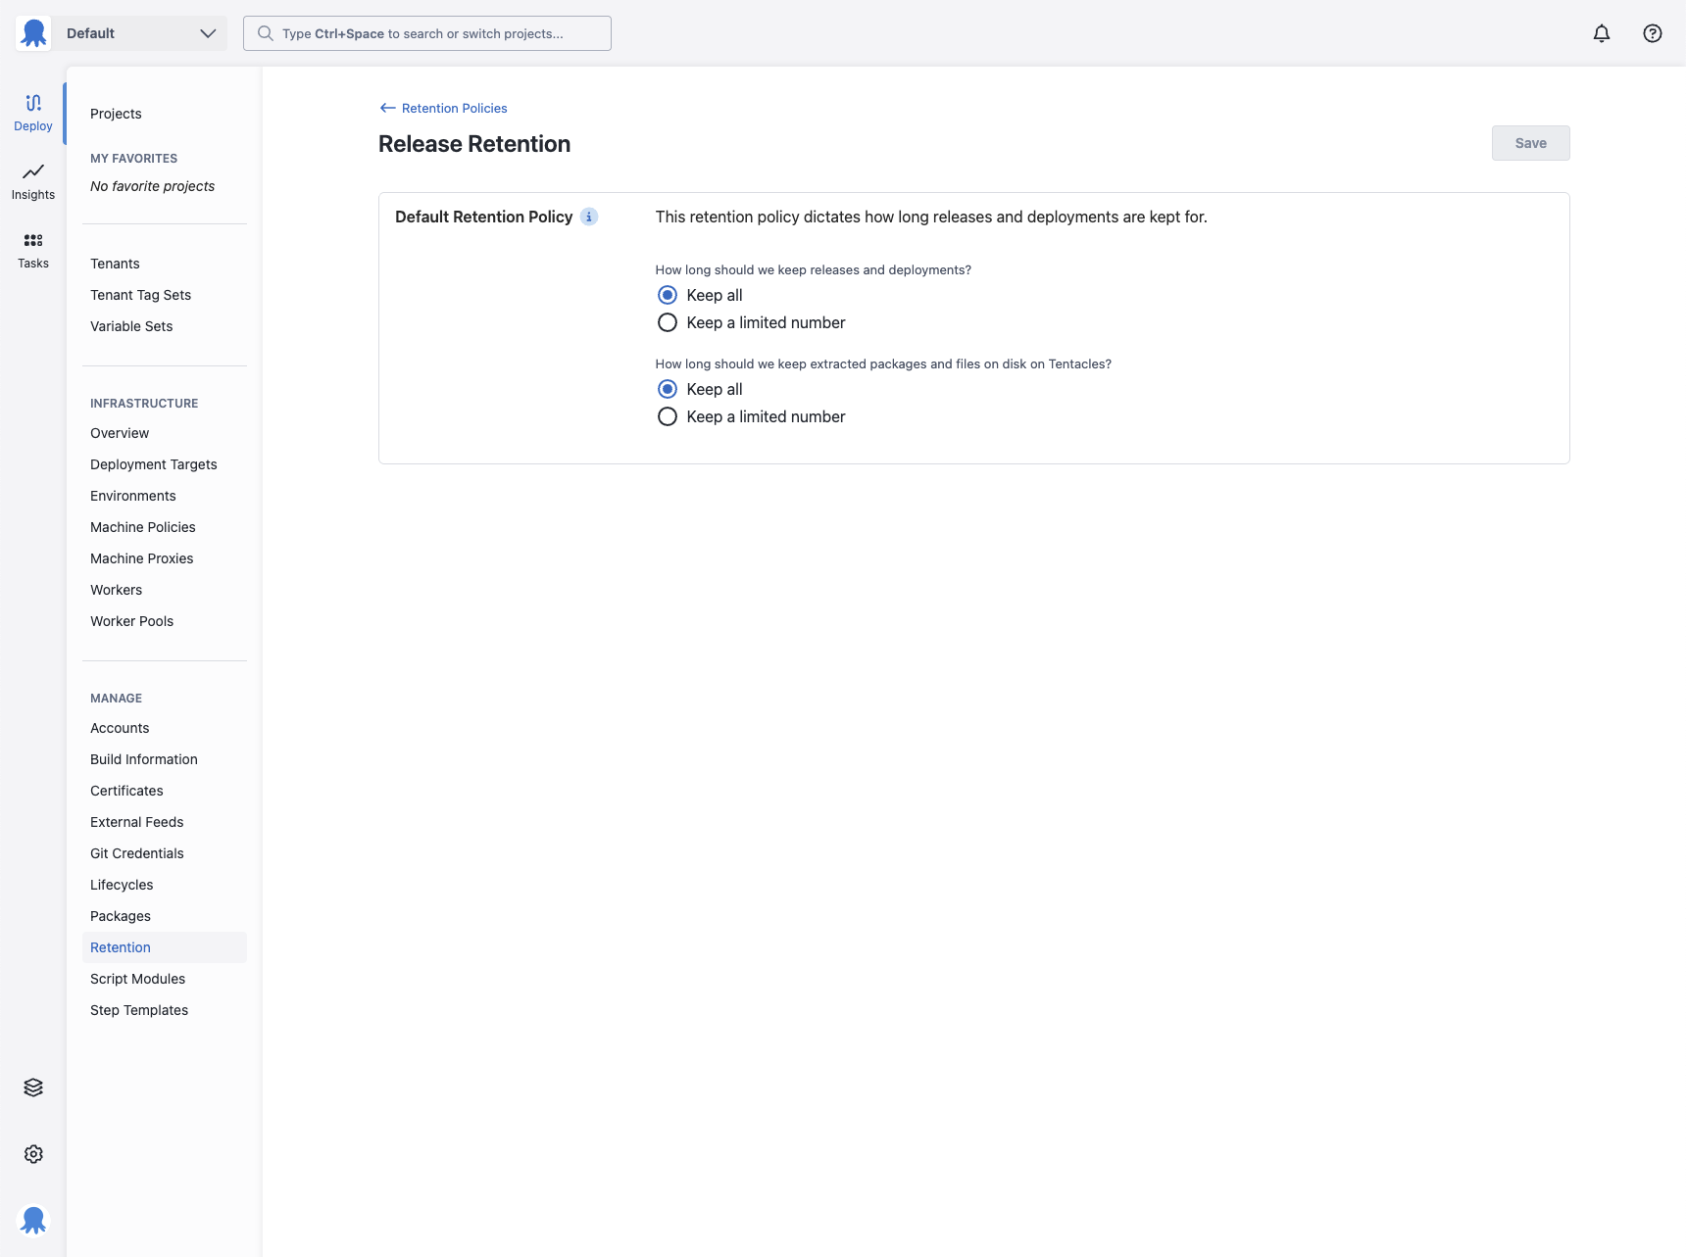The image size is (1686, 1257).
Task: Select Keep a limited number for Tentacle packages
Action: [x=668, y=416]
